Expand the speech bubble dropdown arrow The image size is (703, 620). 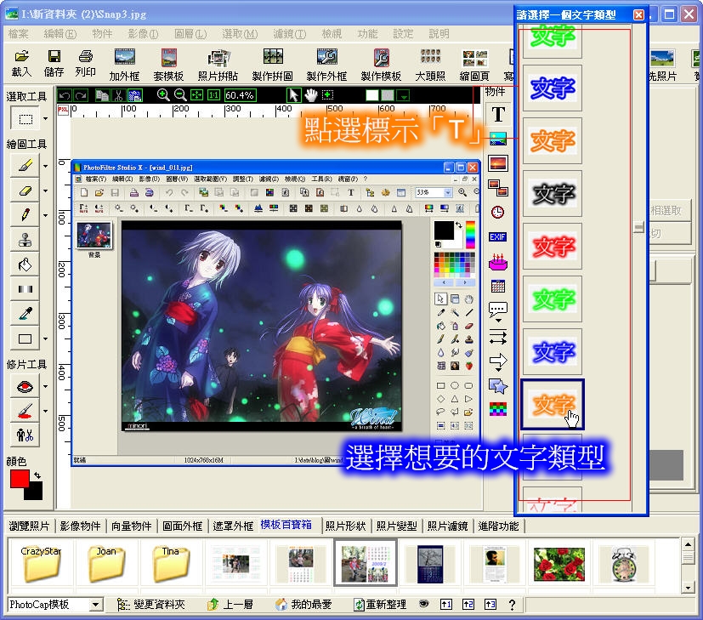(x=498, y=321)
